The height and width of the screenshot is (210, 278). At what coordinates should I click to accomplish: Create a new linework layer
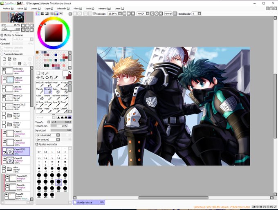pyautogui.click(x=10, y=59)
